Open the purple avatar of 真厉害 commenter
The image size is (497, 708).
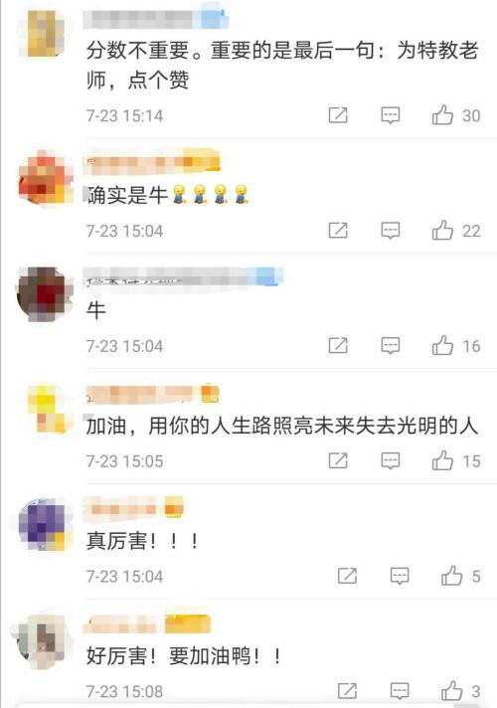tap(45, 524)
